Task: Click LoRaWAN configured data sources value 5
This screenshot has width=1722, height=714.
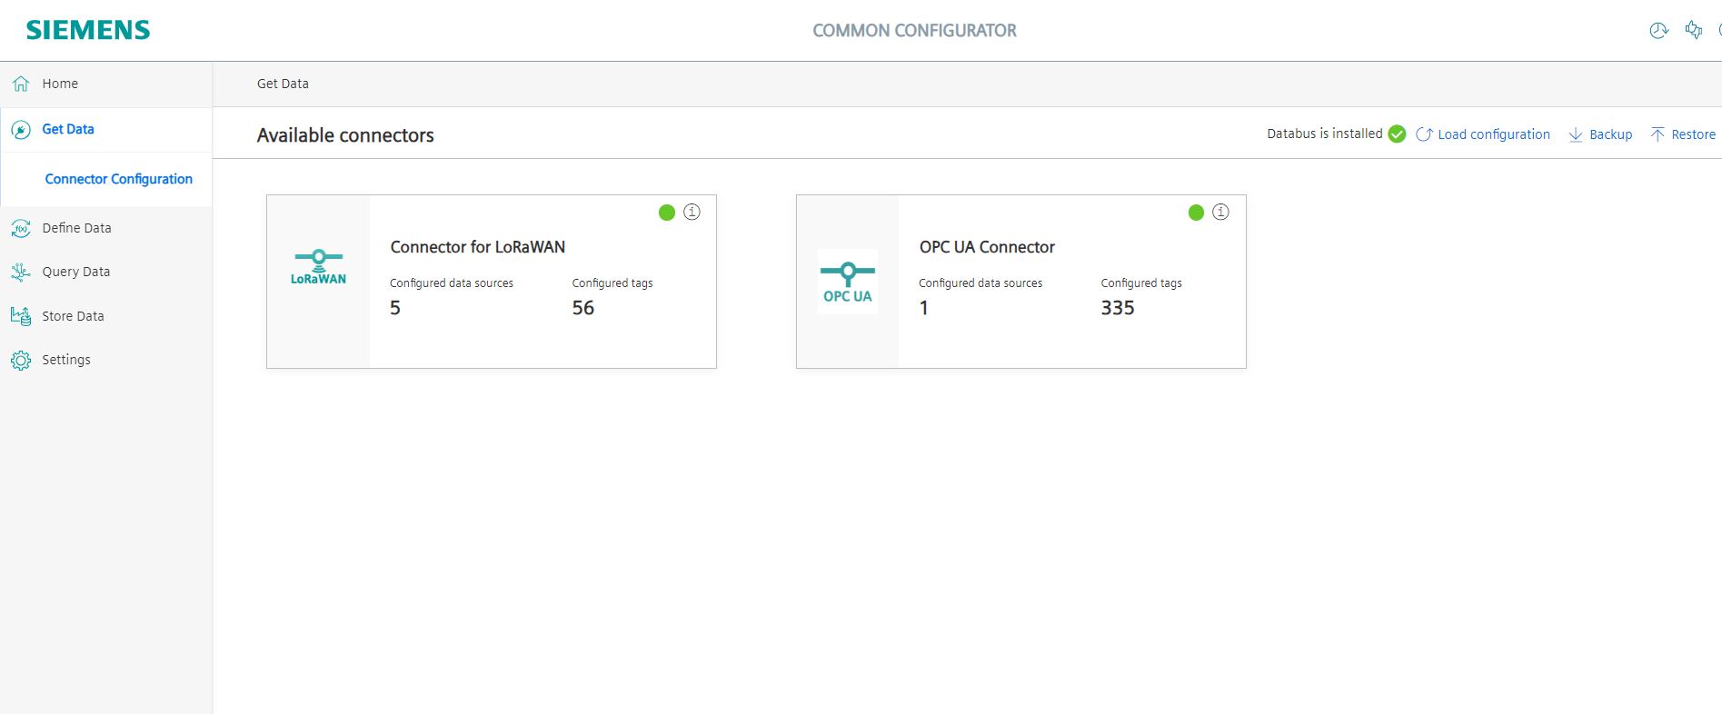Action: (395, 308)
